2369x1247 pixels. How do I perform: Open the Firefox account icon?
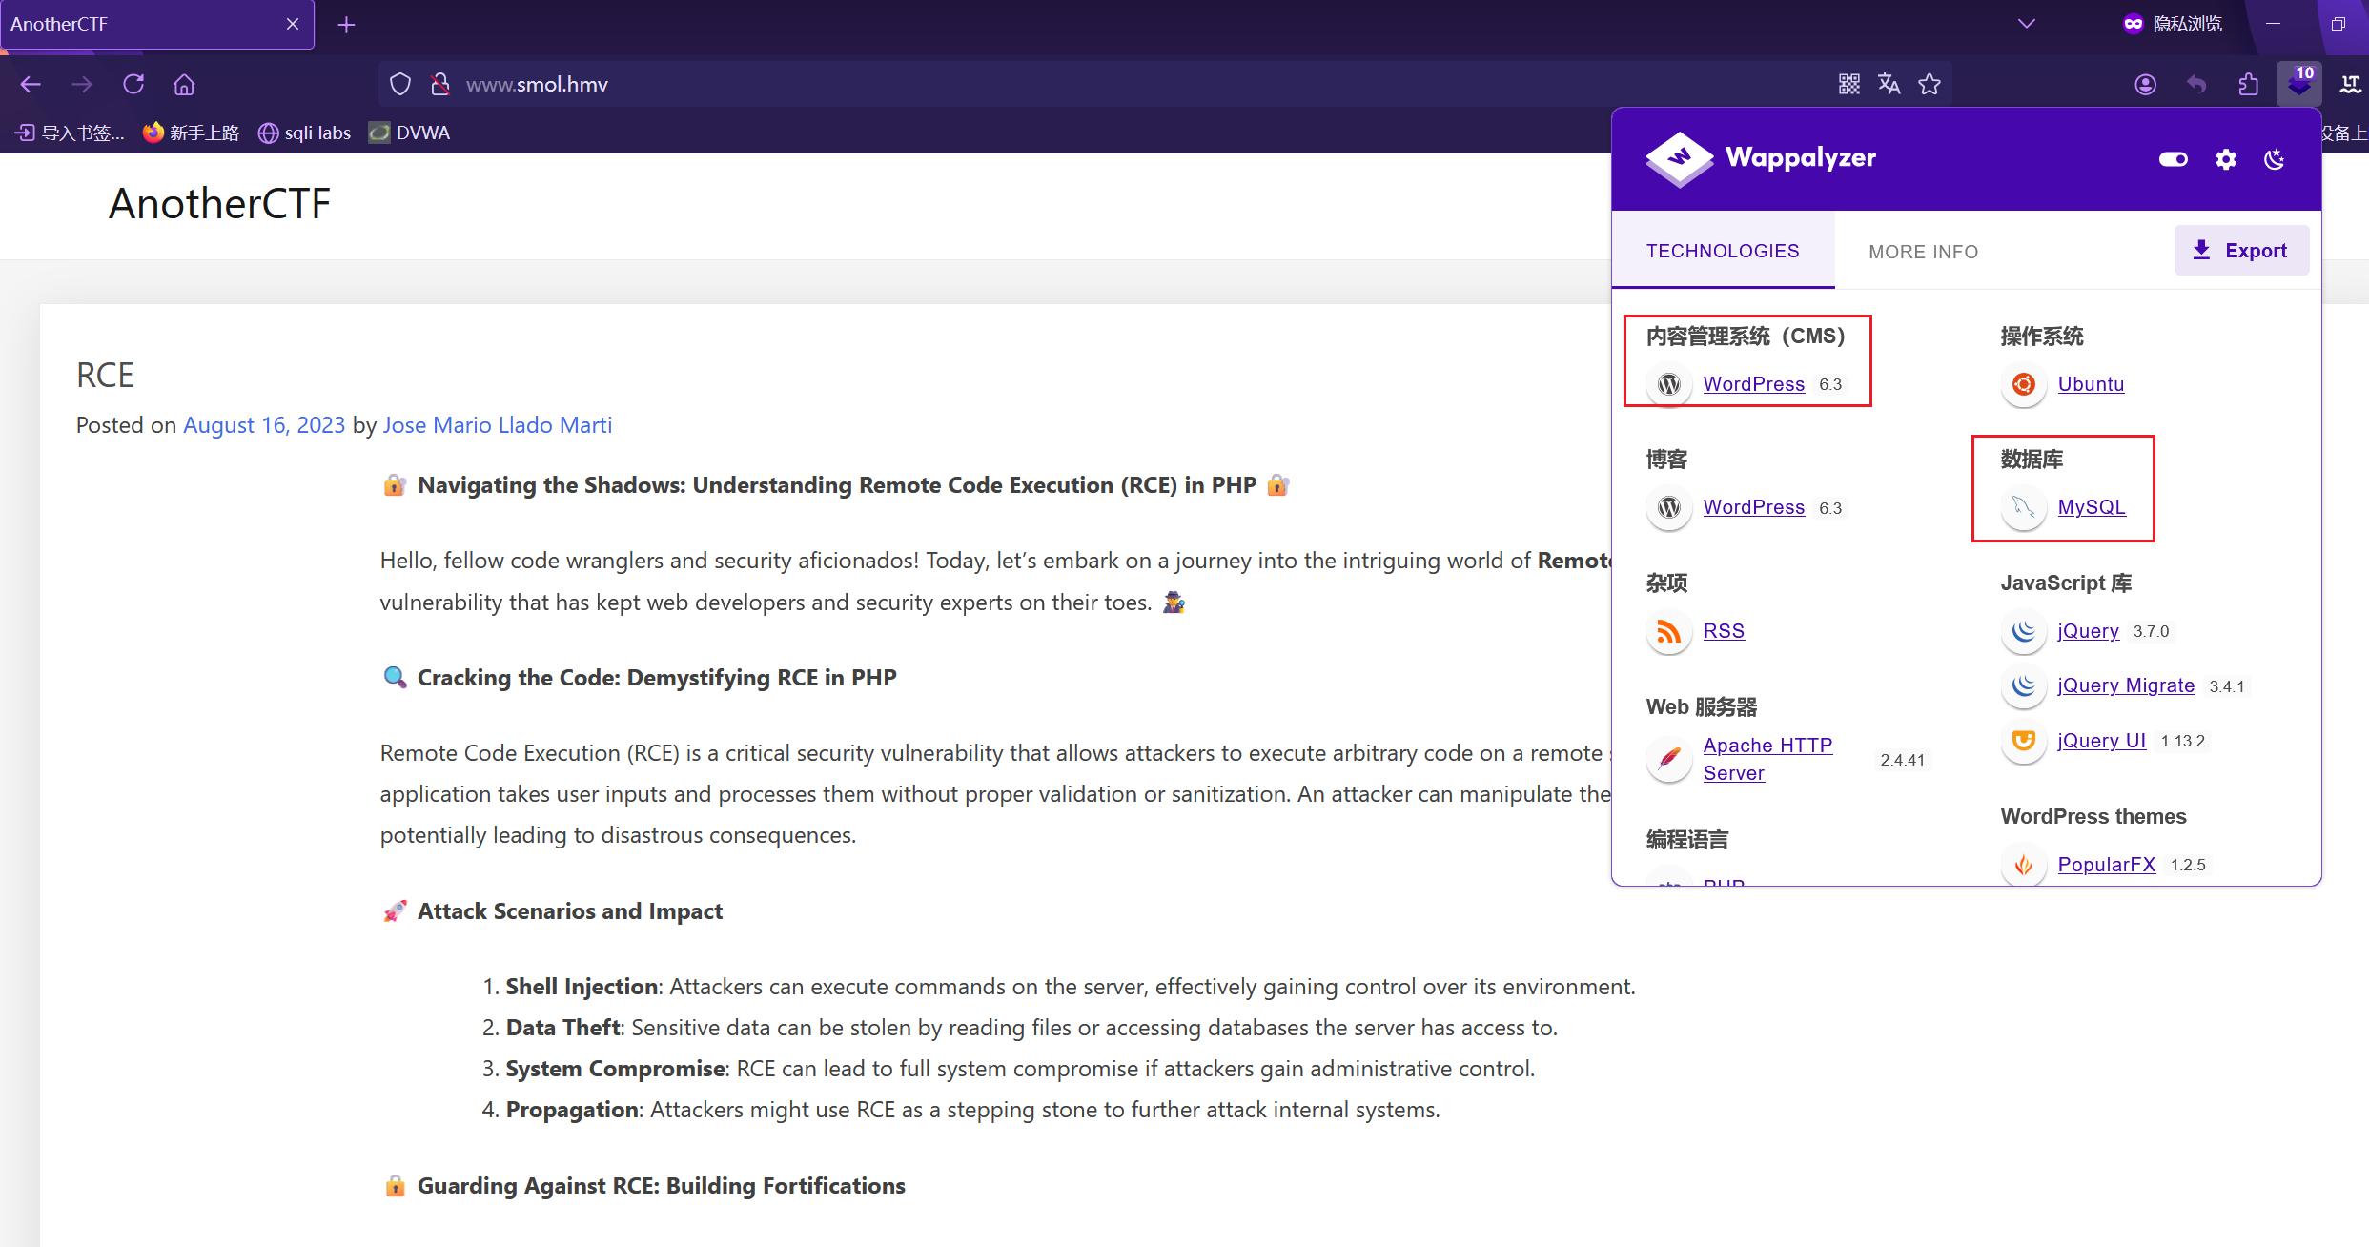(2145, 84)
